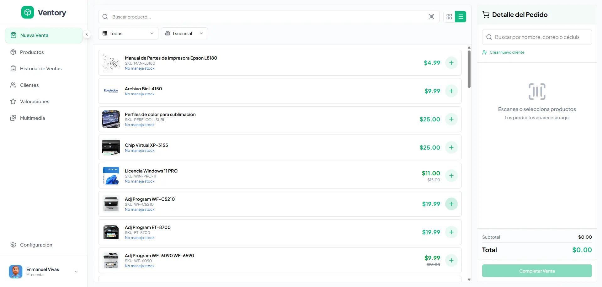This screenshot has height=287, width=602.
Task: Add Adj Program ET-8700 to order
Action: click(451, 232)
